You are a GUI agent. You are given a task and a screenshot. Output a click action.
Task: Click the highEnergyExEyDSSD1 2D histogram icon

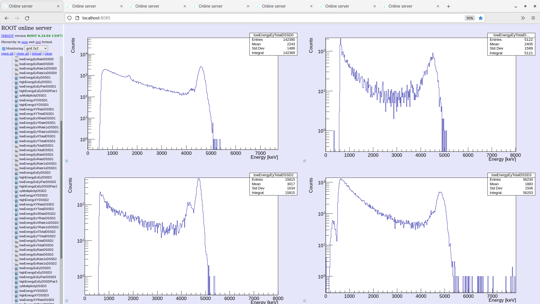click(x=17, y=82)
